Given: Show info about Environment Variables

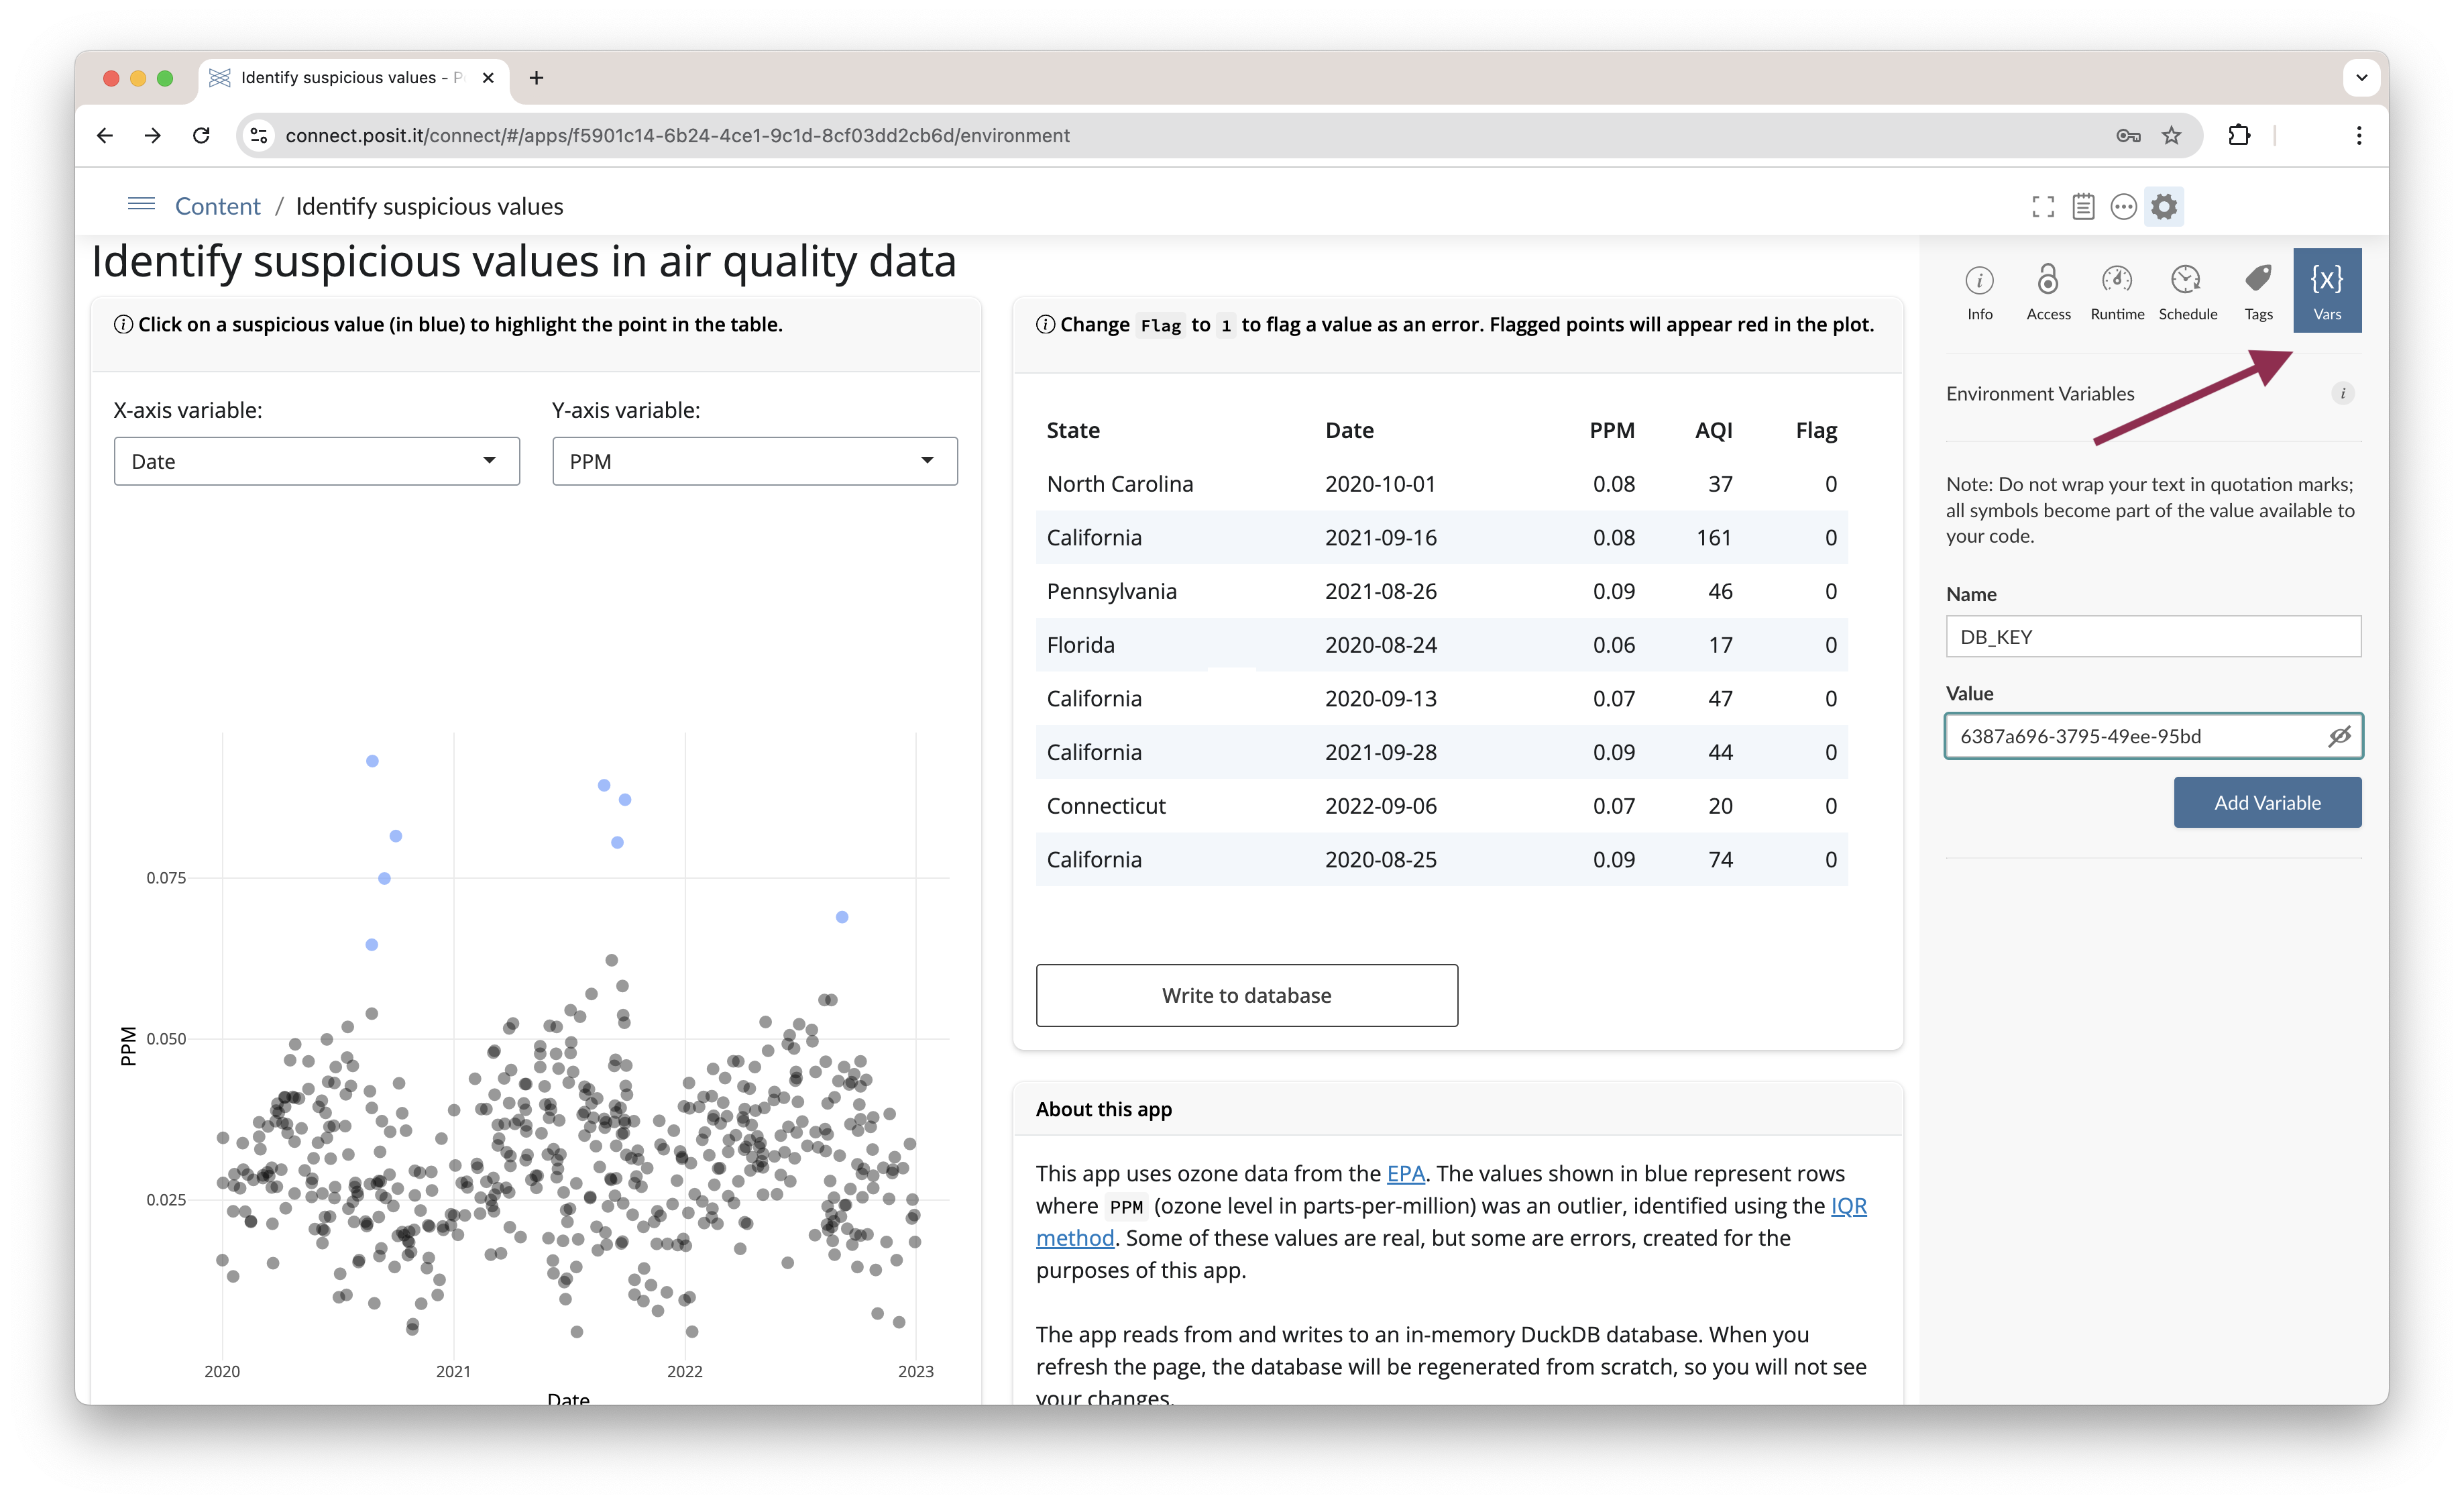Looking at the screenshot, I should [2344, 393].
